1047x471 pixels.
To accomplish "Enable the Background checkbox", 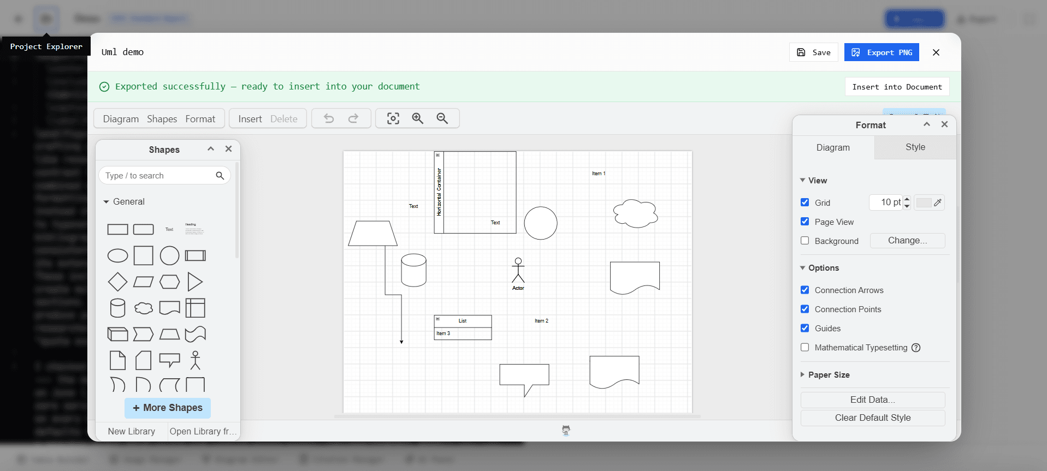I will click(x=805, y=241).
